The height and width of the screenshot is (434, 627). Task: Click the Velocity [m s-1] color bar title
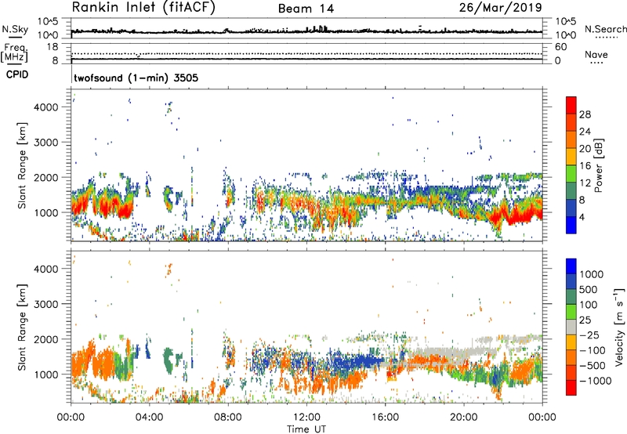619,327
